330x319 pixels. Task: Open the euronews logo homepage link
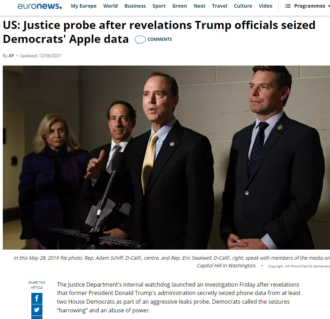40,6
